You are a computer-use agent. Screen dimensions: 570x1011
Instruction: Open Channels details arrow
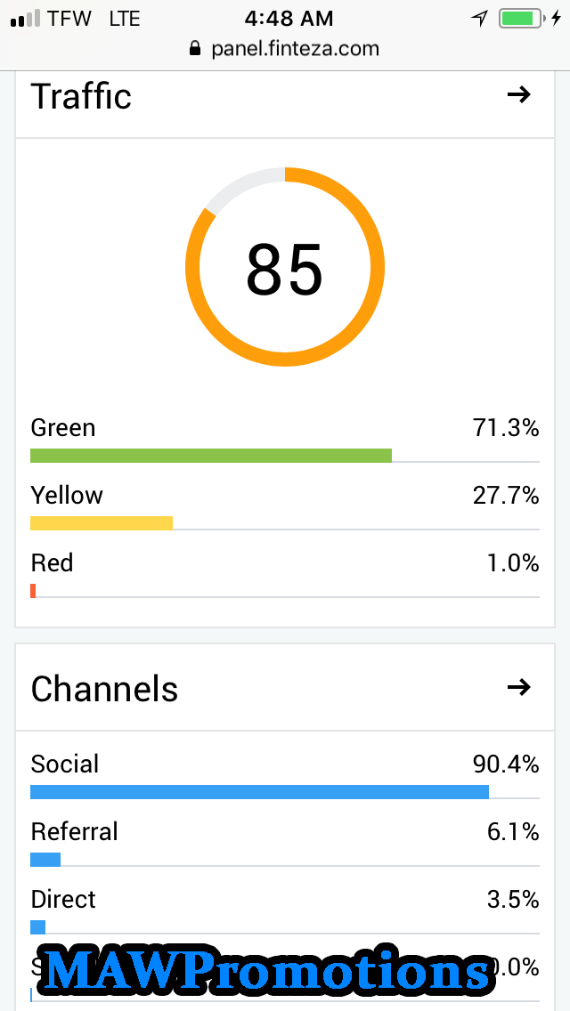tap(518, 687)
